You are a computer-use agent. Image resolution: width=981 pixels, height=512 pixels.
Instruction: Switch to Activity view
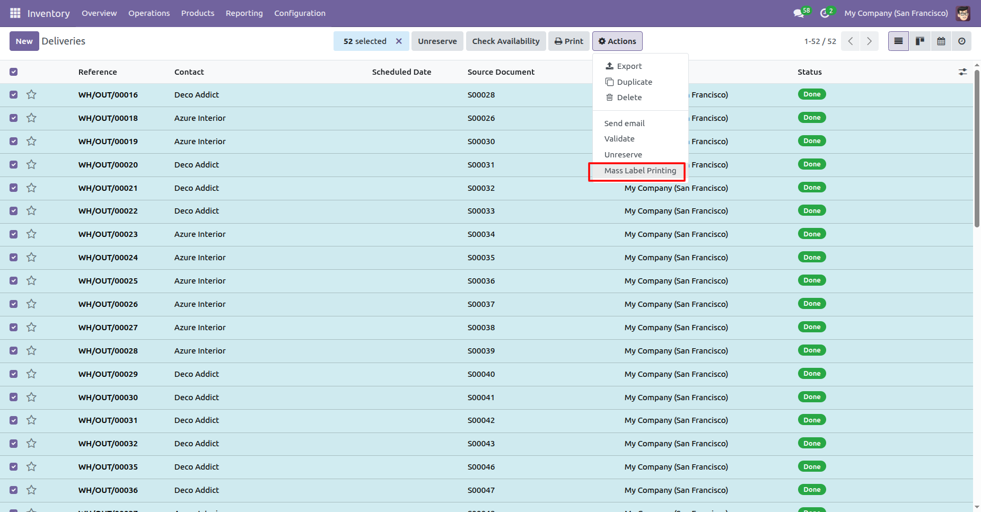coord(962,41)
